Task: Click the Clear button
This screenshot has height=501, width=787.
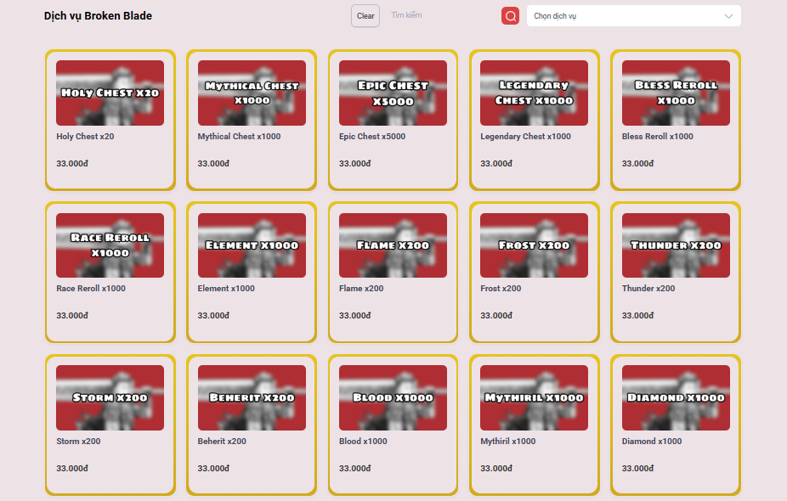Action: point(365,16)
